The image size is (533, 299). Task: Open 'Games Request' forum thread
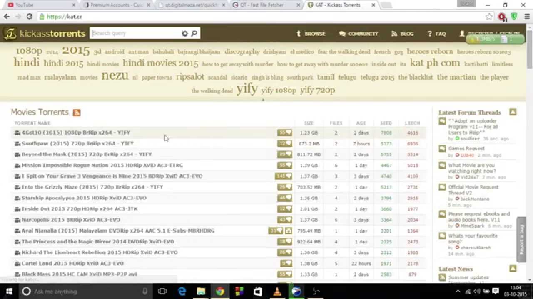point(466,148)
